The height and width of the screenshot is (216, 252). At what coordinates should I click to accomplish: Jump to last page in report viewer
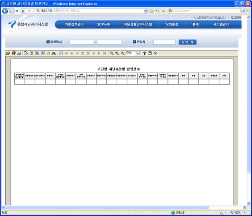tap(105, 53)
